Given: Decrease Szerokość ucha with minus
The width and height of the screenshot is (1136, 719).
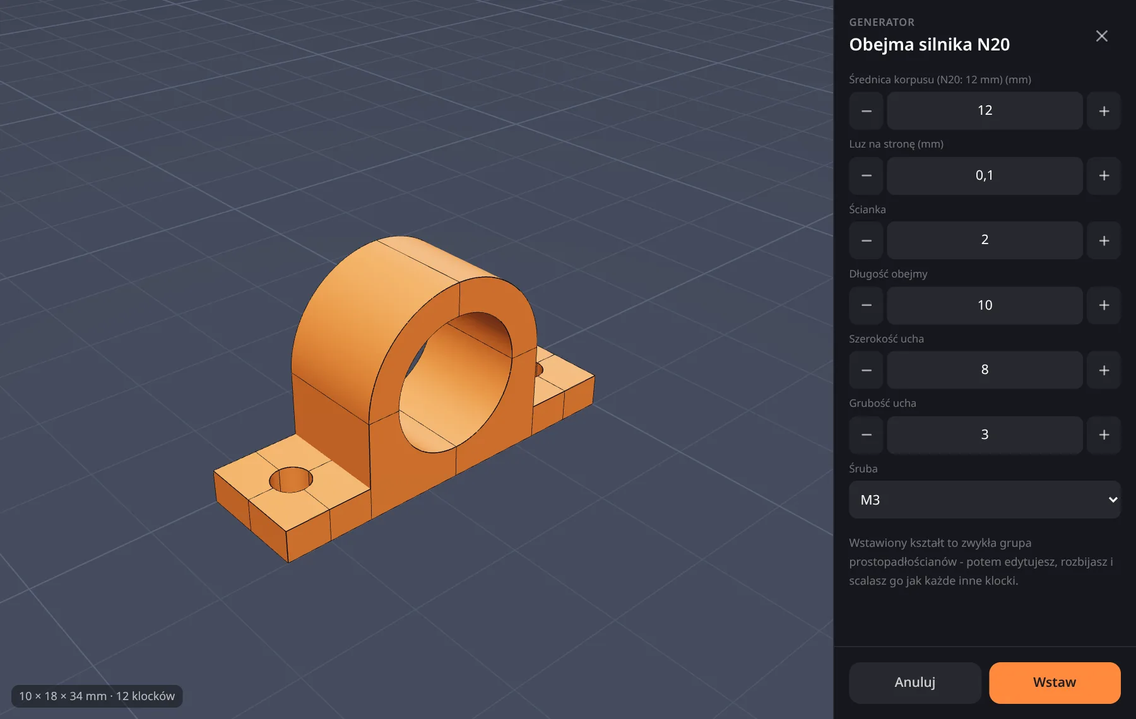Looking at the screenshot, I should [x=867, y=370].
